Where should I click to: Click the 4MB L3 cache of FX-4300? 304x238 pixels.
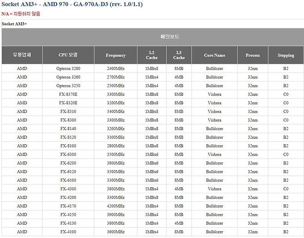[x=179, y=189]
